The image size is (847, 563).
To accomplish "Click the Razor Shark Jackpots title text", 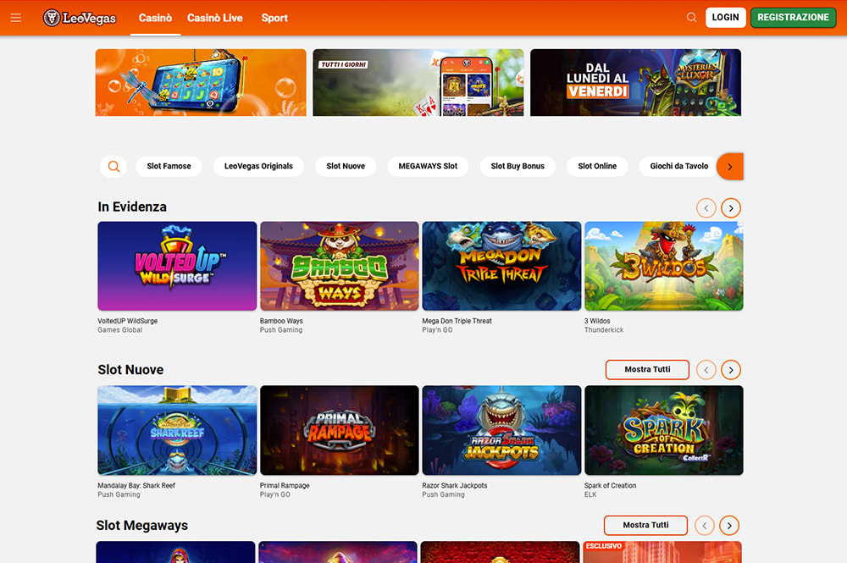I will [455, 485].
